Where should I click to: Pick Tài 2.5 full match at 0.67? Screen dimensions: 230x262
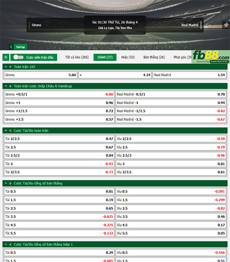59,147
